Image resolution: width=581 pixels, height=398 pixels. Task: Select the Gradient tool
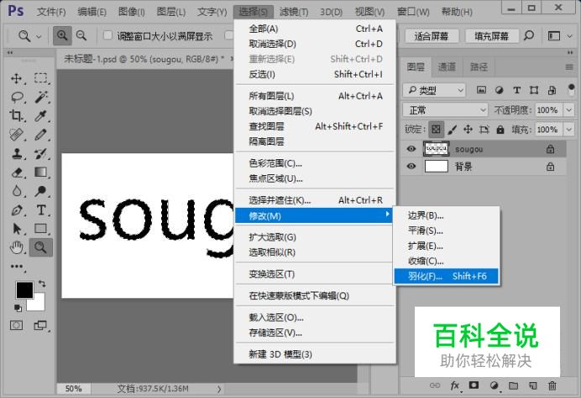(41, 173)
